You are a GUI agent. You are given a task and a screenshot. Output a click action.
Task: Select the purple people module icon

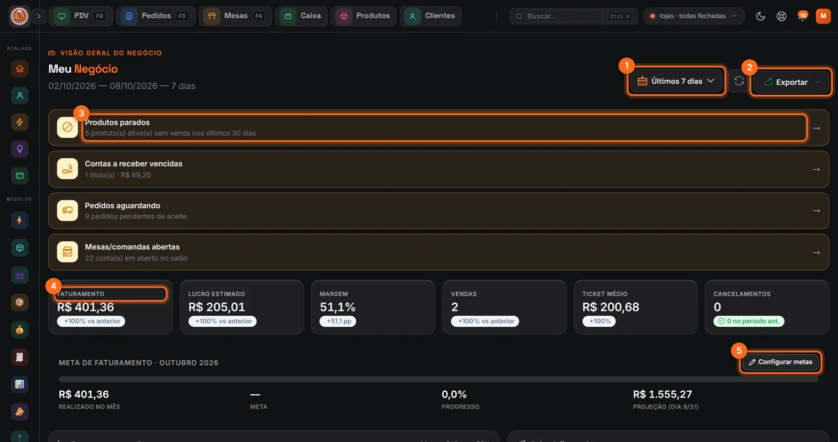(x=19, y=275)
